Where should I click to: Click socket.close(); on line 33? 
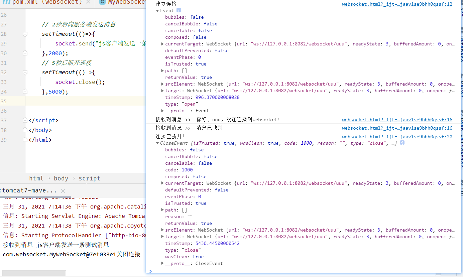(80, 82)
